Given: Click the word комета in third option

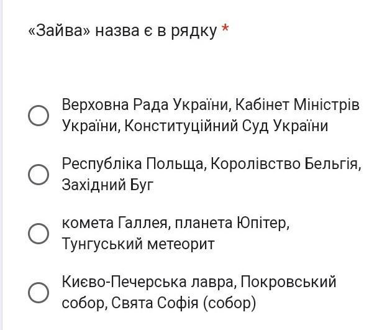Looking at the screenshot, I should 88,223.
